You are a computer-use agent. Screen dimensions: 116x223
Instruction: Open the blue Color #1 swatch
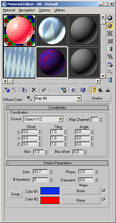(x=50, y=191)
